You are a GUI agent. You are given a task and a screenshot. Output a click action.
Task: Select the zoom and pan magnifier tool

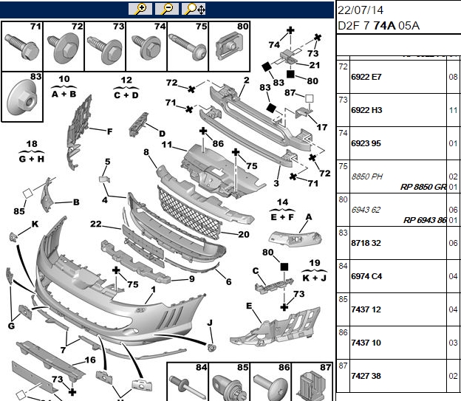pyautogui.click(x=194, y=9)
